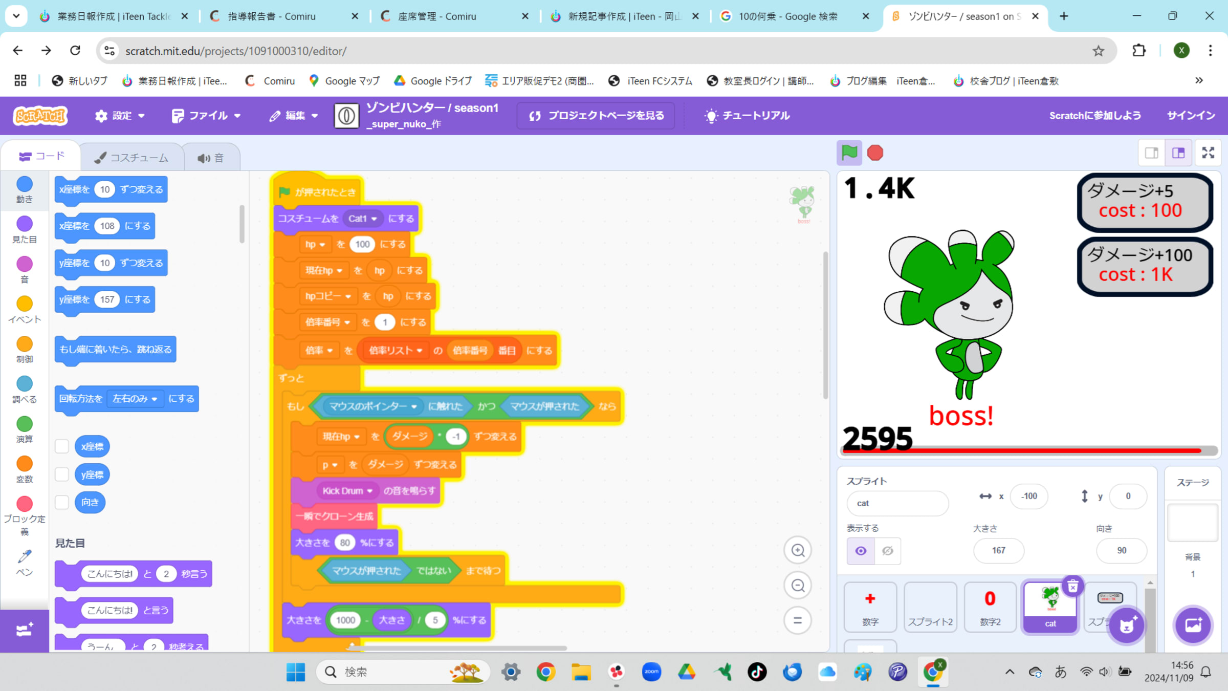The height and width of the screenshot is (691, 1228).
Task: Enable the x座標 reporter checkbox
Action: click(x=62, y=446)
